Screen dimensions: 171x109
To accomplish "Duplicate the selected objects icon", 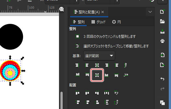I will pos(162,103).
